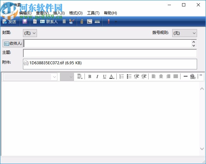
Task: Apply bulleted list formatting
Action: 129,76
